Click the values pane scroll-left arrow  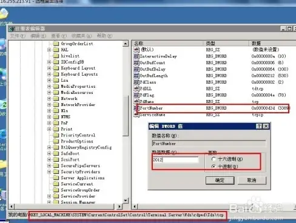[135, 207]
